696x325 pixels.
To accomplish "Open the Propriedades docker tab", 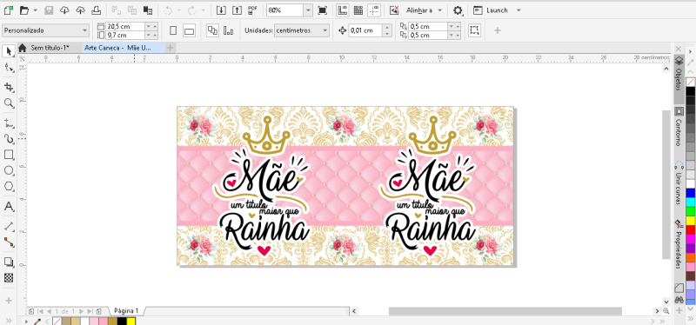I will (679, 244).
